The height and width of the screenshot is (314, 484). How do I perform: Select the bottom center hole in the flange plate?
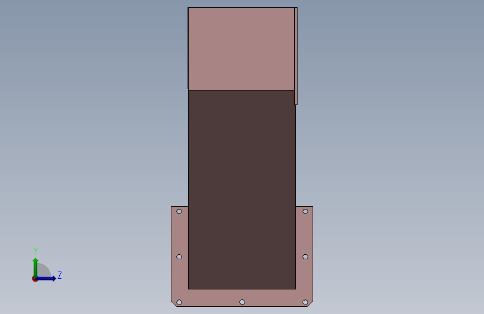[242, 302]
